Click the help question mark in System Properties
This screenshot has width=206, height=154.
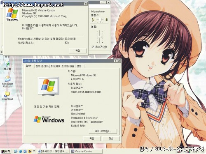coord(116,61)
